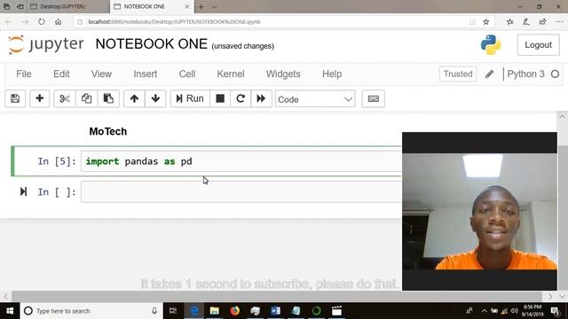Add notes with the pen icon
568x319 pixels.
pyautogui.click(x=526, y=21)
